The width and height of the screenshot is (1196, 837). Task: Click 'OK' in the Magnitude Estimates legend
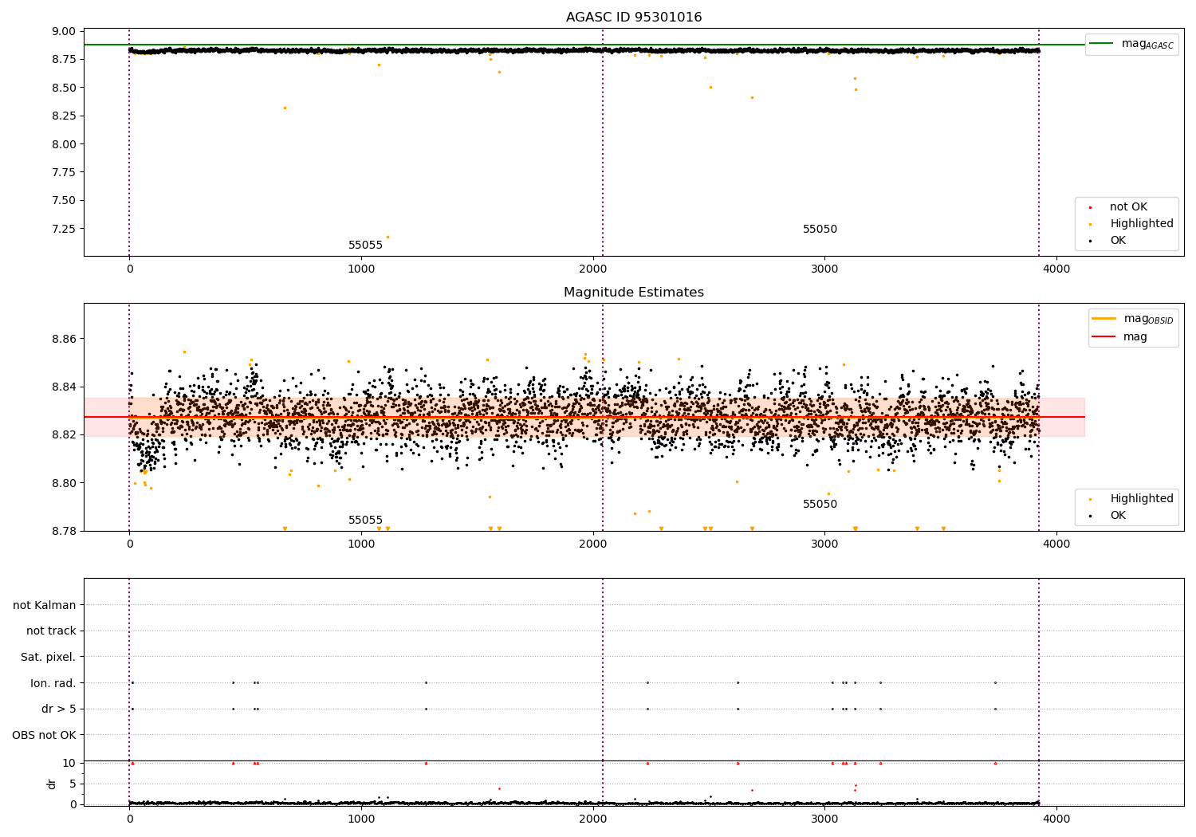[1118, 516]
